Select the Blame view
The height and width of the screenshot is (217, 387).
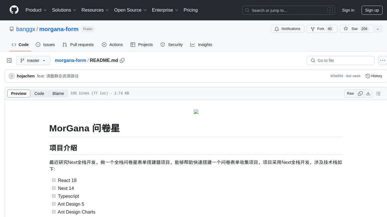tap(58, 93)
